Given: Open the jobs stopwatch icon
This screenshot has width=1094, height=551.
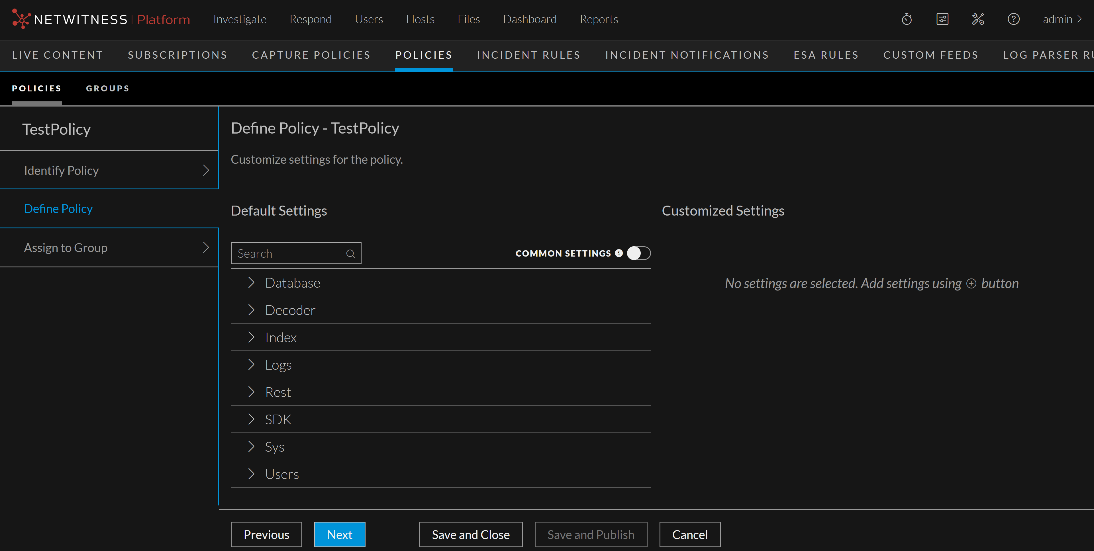Looking at the screenshot, I should tap(906, 19).
